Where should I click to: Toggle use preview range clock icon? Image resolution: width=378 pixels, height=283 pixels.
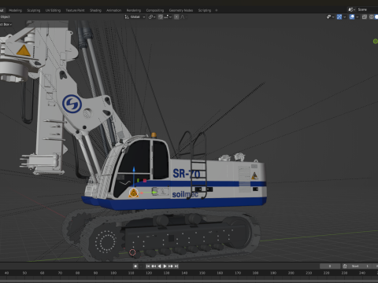(x=345, y=266)
